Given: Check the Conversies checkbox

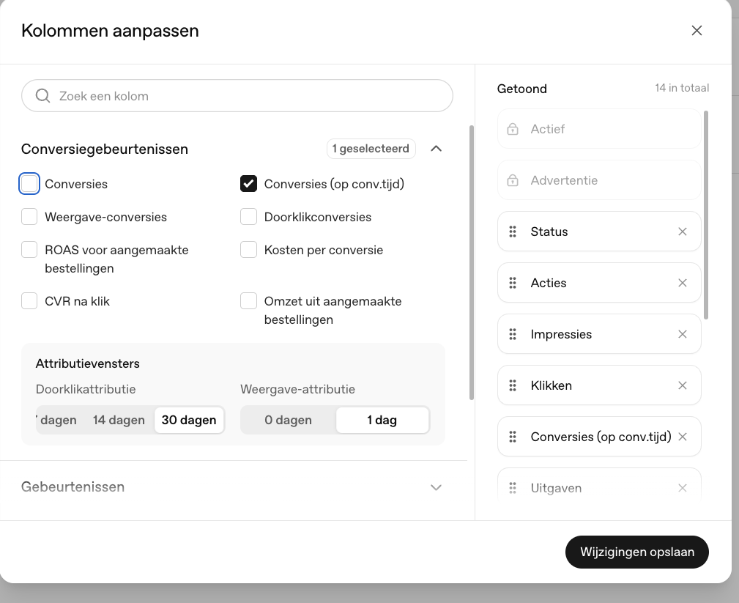Looking at the screenshot, I should point(29,184).
